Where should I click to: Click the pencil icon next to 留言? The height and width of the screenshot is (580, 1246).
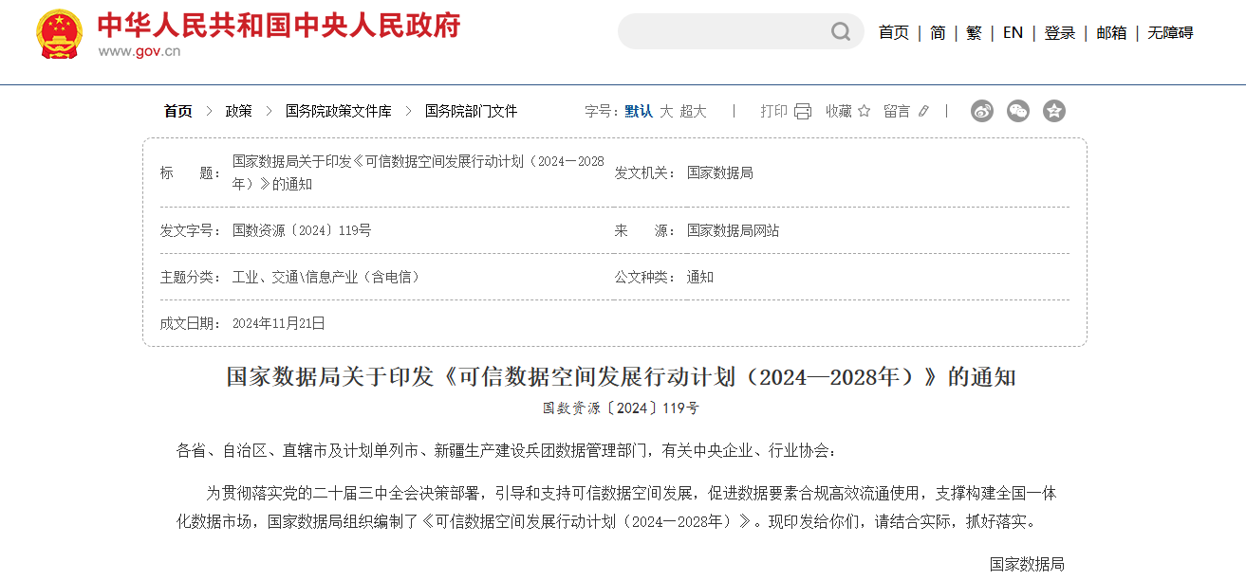point(923,111)
